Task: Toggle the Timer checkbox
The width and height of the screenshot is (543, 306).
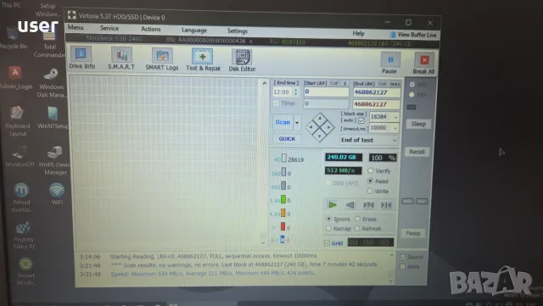Action: point(276,103)
